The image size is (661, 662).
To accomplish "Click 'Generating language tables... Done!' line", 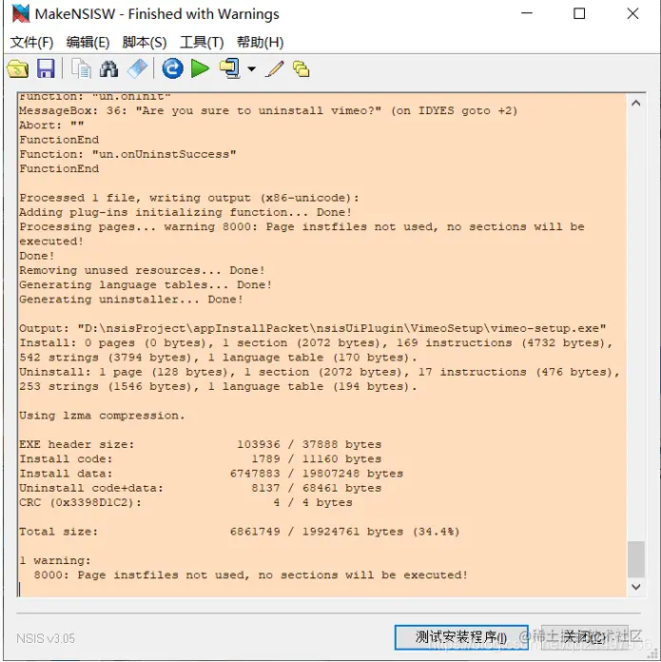I will pyautogui.click(x=146, y=285).
